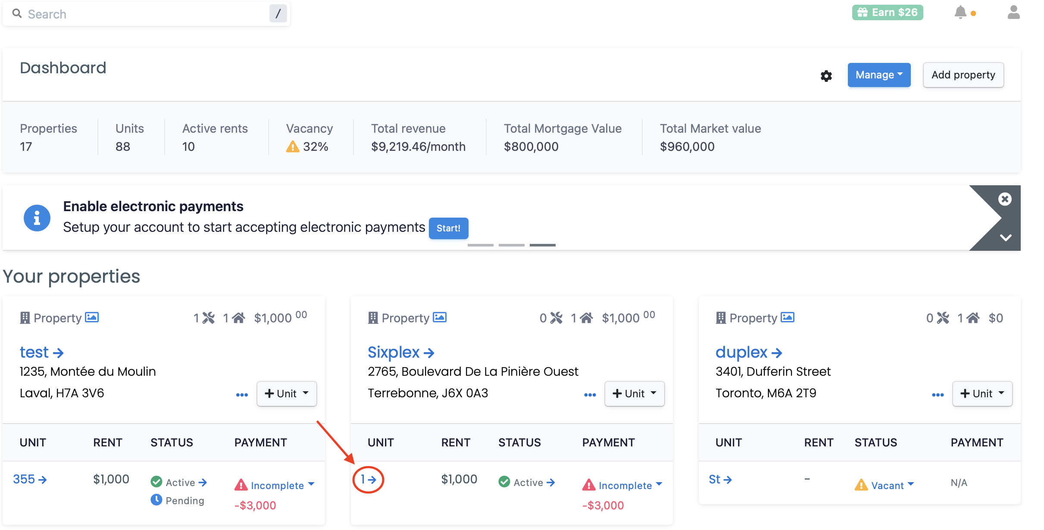
Task: Expand the + Unit dropdown on duplex
Action: click(x=982, y=393)
